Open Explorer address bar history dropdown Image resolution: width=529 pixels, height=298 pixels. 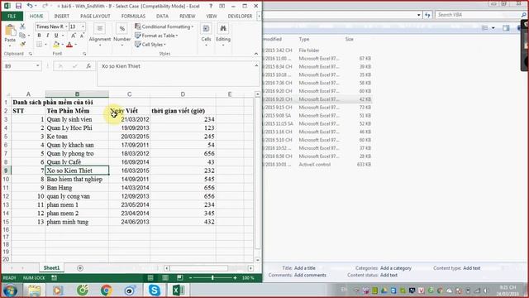[419, 15]
